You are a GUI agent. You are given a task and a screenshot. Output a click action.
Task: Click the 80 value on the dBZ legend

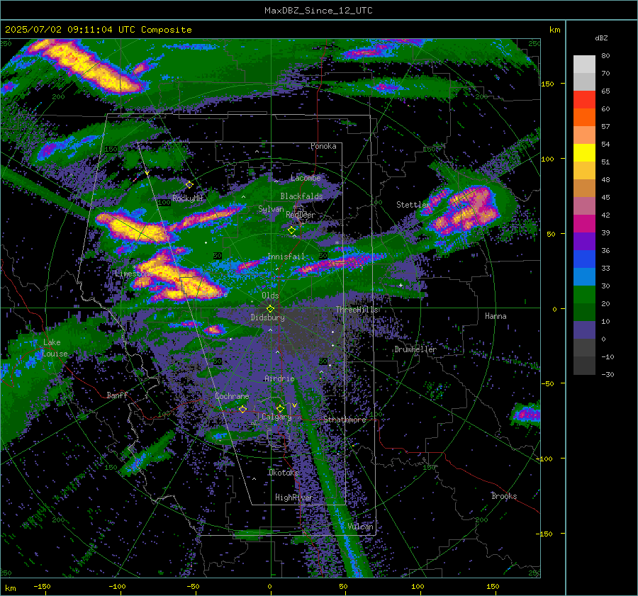pyautogui.click(x=605, y=56)
